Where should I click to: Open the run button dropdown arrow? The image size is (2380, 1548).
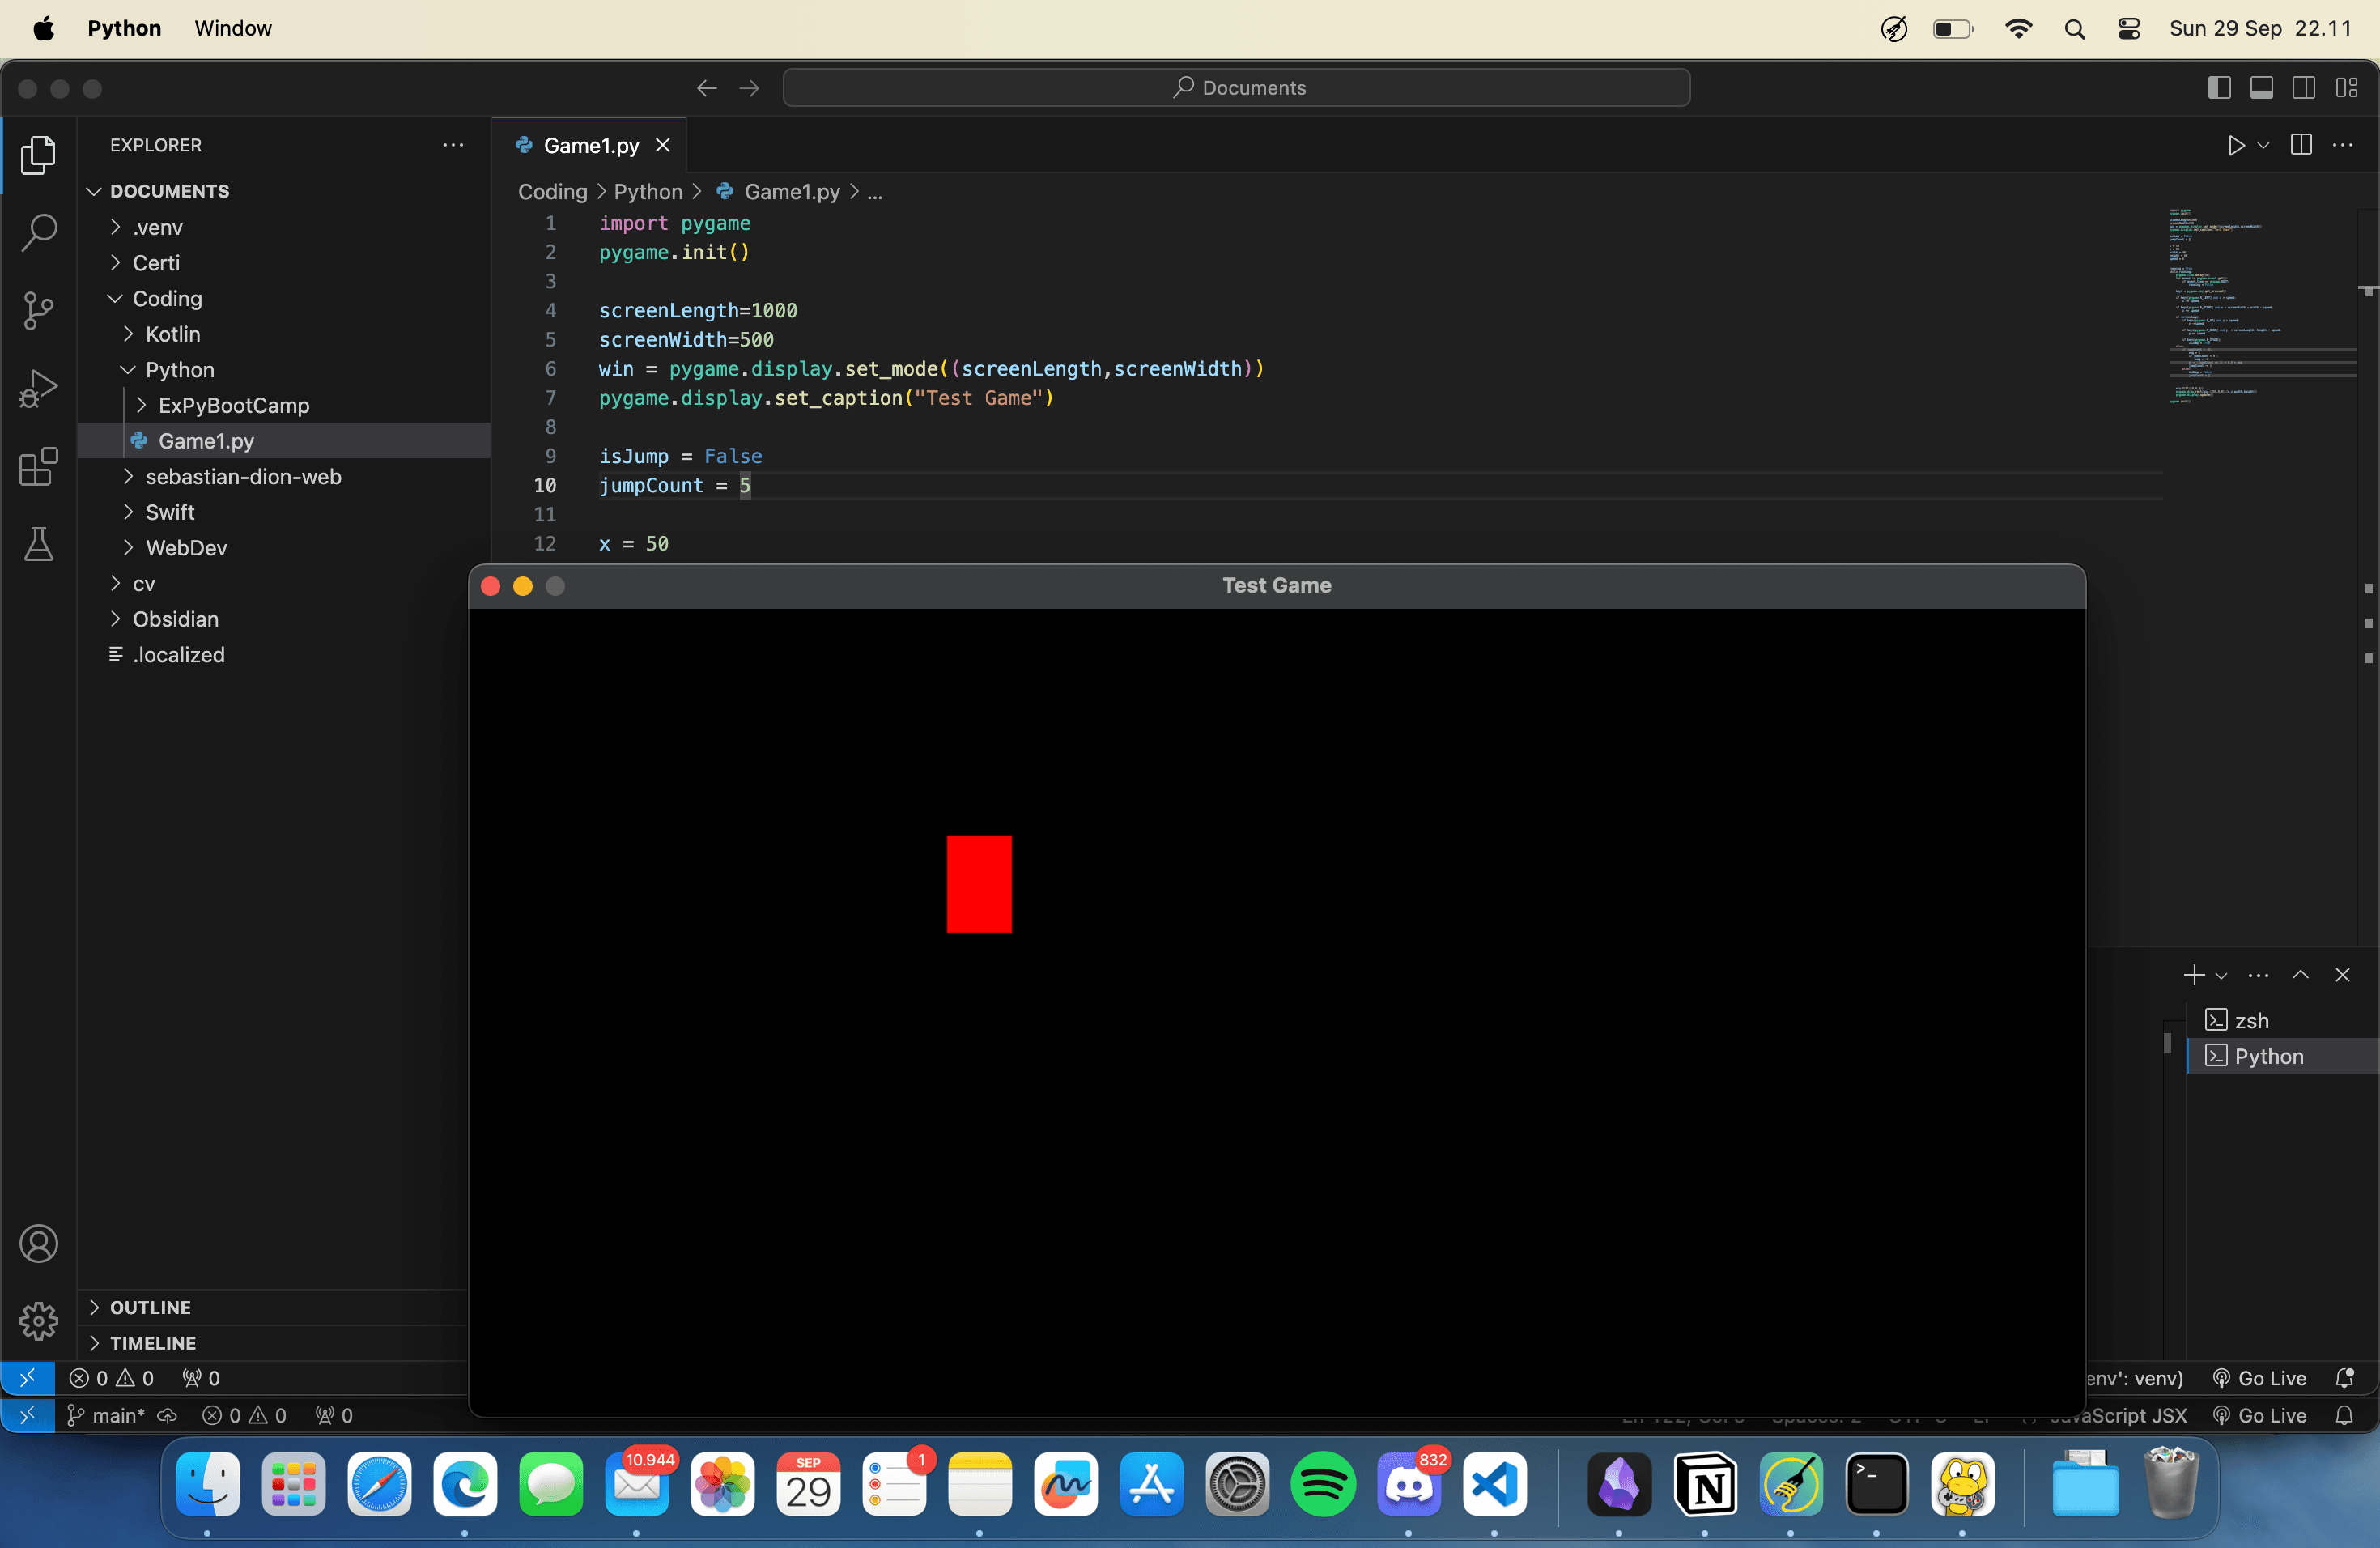(x=2264, y=146)
